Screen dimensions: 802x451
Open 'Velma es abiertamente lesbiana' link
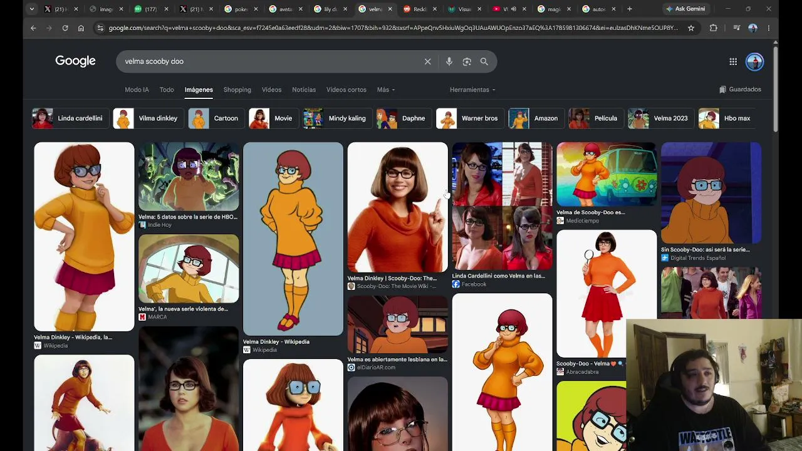coord(397,360)
